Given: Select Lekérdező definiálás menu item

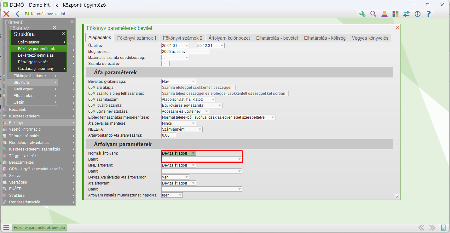Looking at the screenshot, I should (x=39, y=55).
